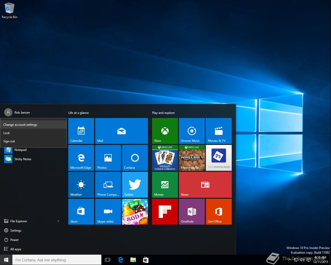Open the Twitter tile
Screen dimensions: 331x265
pyautogui.click(x=135, y=185)
